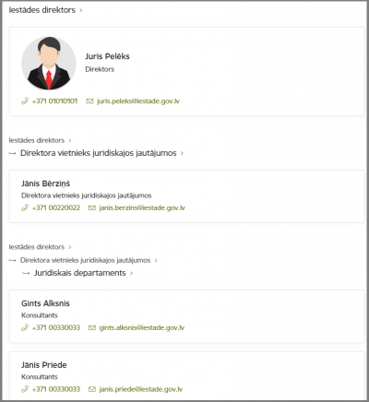Open email link janis.berzins@iestade.gov.lv
Viewport: 369px width, 402px height.
(x=142, y=207)
